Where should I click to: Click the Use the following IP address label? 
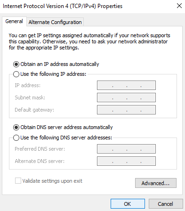(53, 74)
